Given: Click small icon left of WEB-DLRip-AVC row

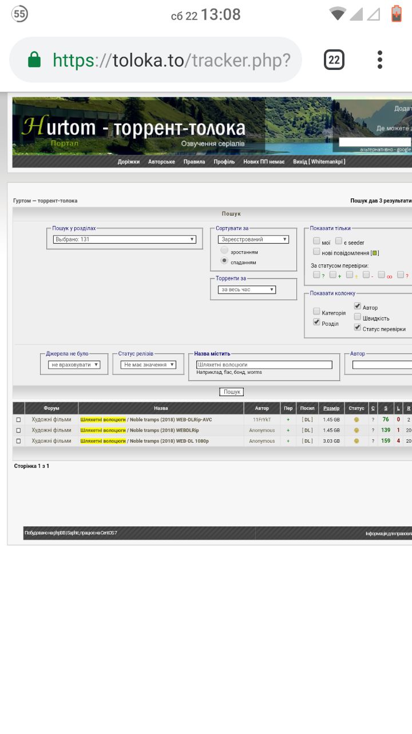Looking at the screenshot, I should (18, 420).
